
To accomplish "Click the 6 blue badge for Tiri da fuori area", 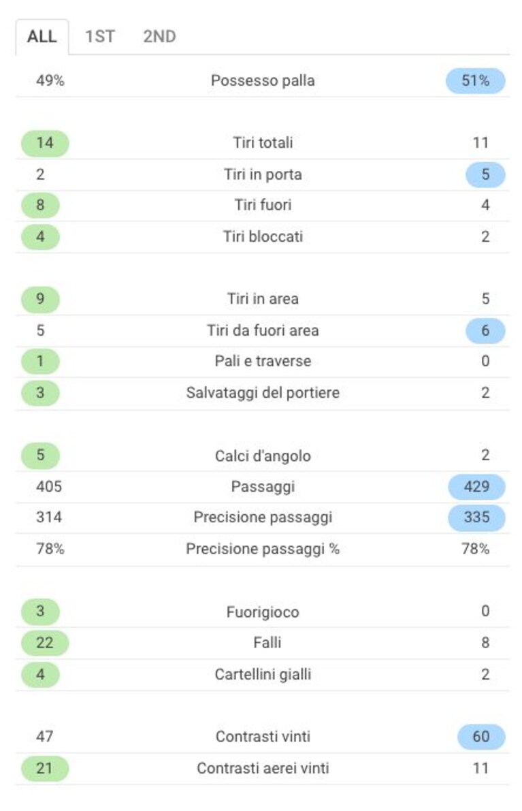I will click(485, 330).
